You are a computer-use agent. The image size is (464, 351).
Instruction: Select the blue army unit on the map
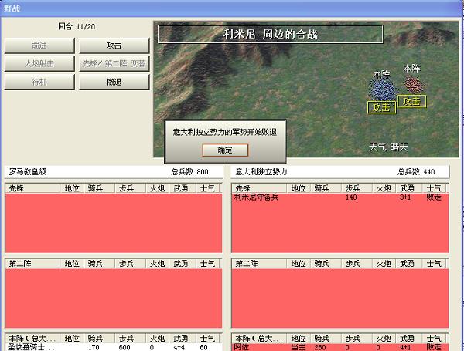(382, 89)
